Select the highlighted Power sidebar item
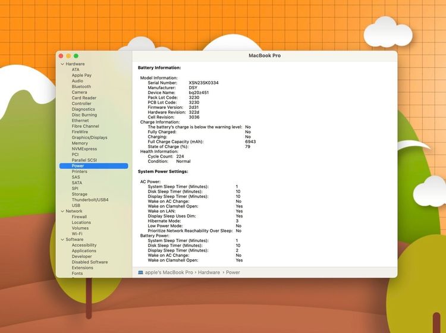The width and height of the screenshot is (446, 333). (x=78, y=166)
